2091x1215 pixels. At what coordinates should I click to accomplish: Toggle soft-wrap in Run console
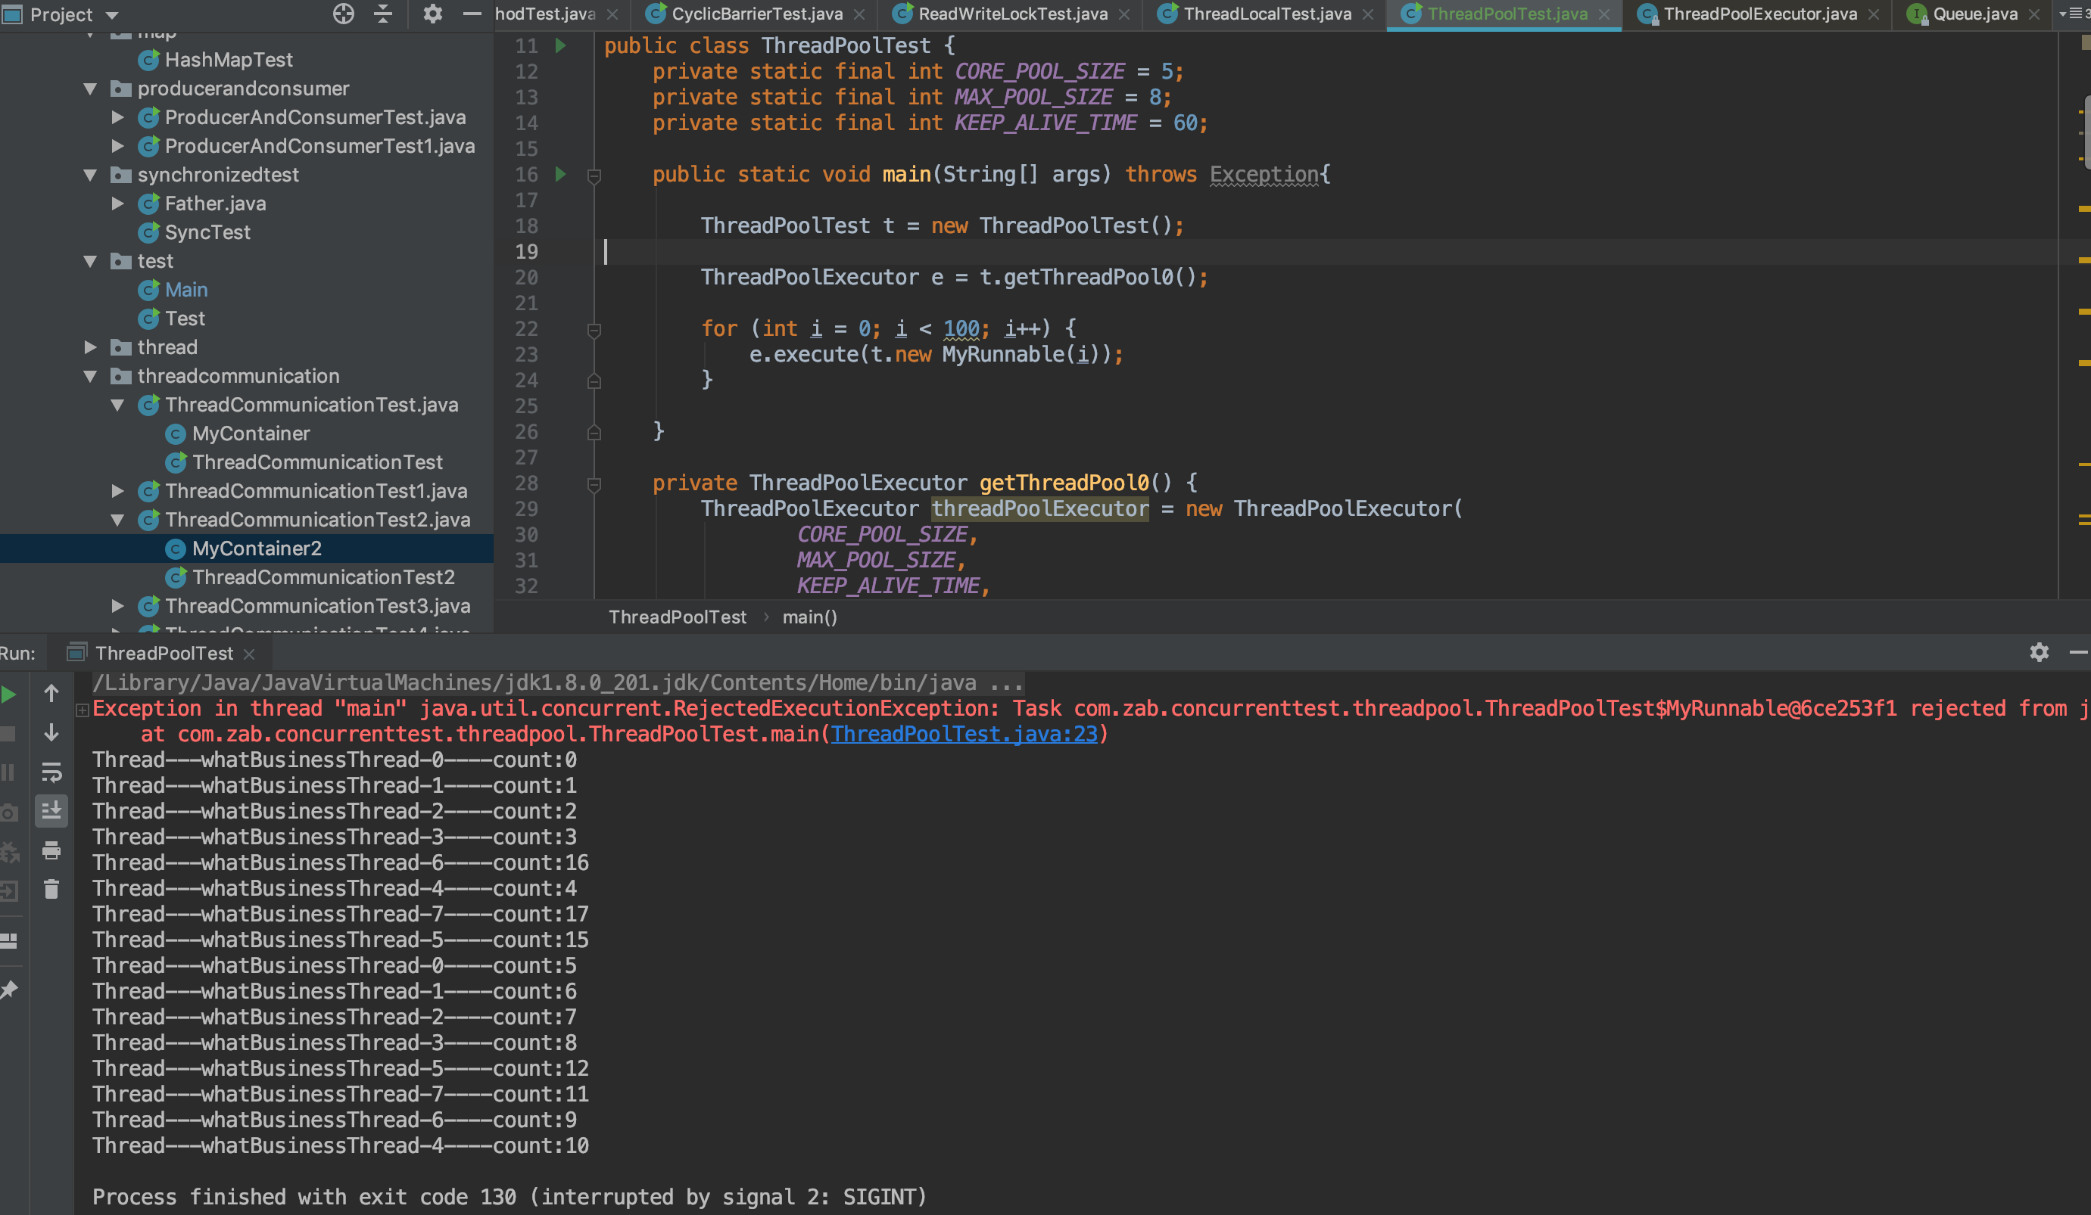tap(51, 772)
